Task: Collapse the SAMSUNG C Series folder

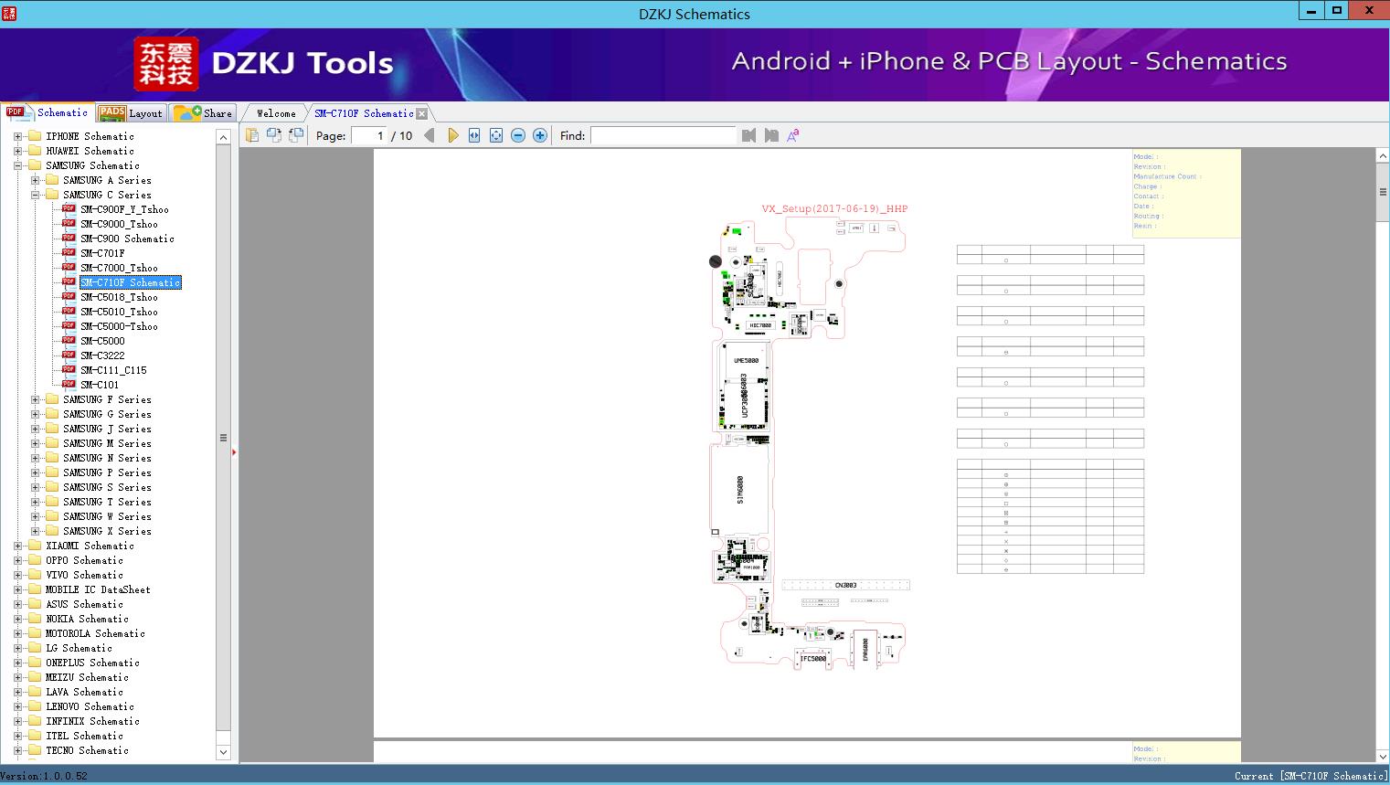Action: [x=35, y=195]
